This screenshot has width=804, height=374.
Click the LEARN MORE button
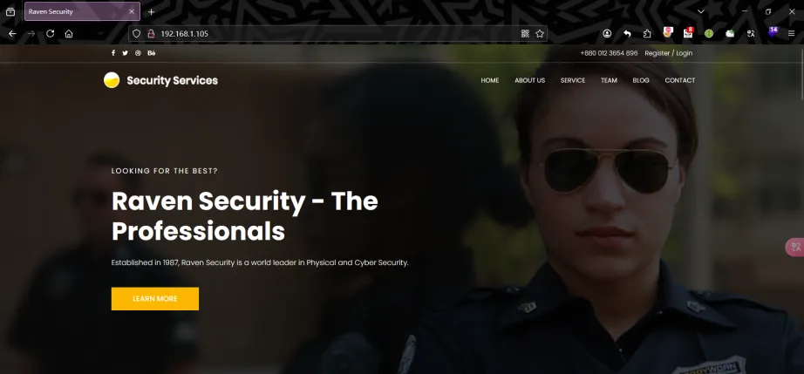point(155,299)
